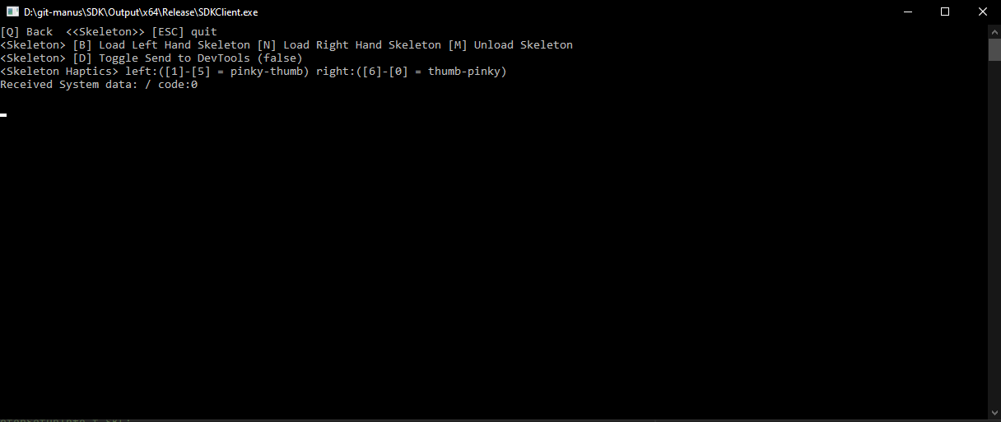Minimize the SDKClient.exe console window
The width and height of the screenshot is (1001, 422).
(907, 12)
